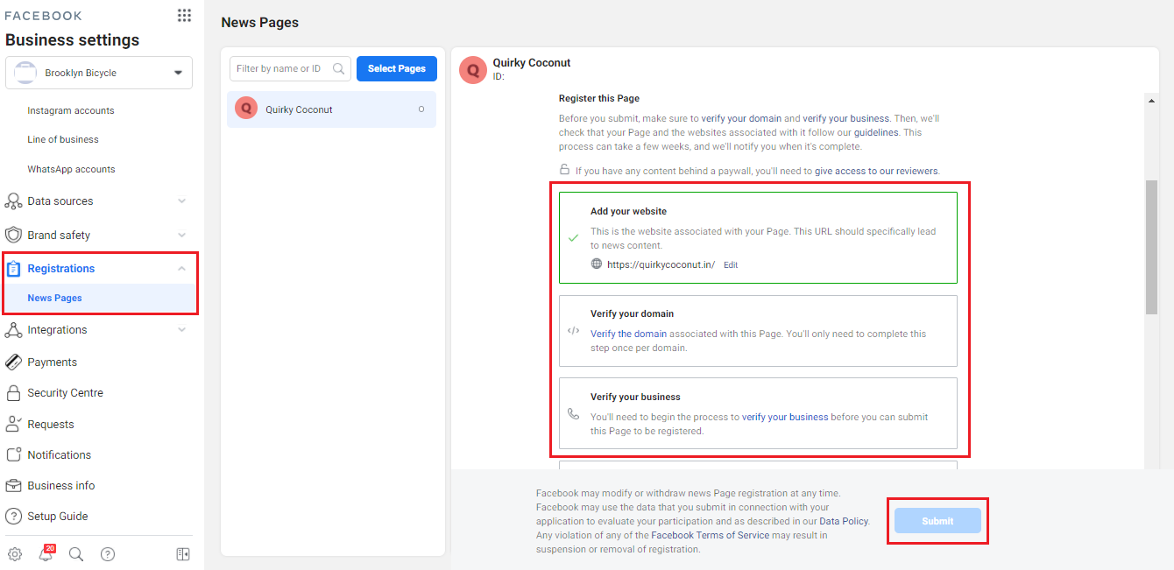Open Security Centre settings
1174x570 pixels.
click(x=65, y=392)
